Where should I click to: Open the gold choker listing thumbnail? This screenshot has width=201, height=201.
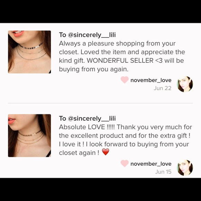pos(29,136)
